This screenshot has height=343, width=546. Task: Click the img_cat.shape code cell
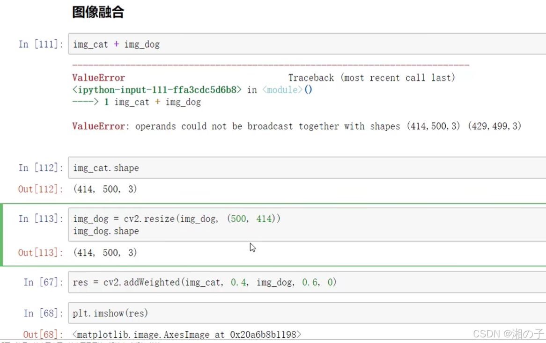coord(307,168)
